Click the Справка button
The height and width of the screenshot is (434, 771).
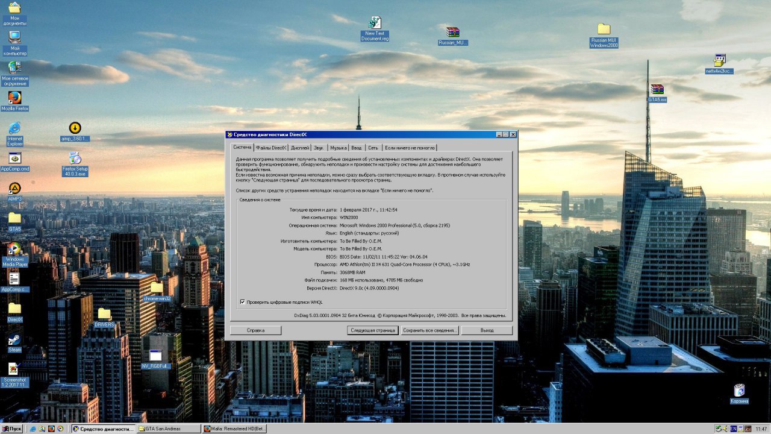click(x=255, y=330)
